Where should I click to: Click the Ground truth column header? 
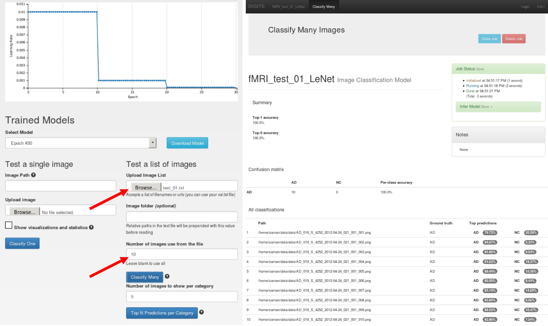click(441, 223)
